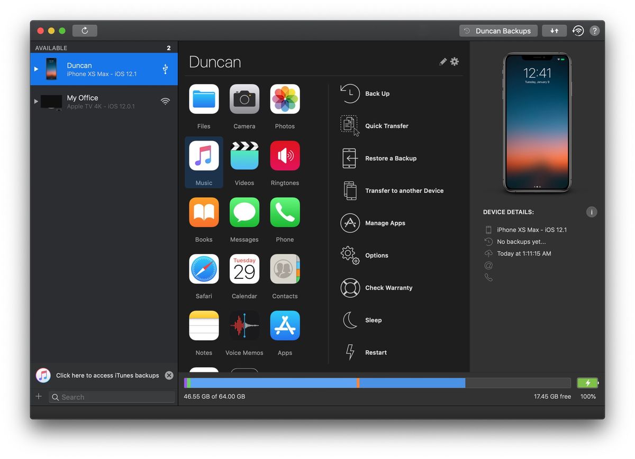This screenshot has width=635, height=459.
Task: Open the Files app icon
Action: click(204, 99)
